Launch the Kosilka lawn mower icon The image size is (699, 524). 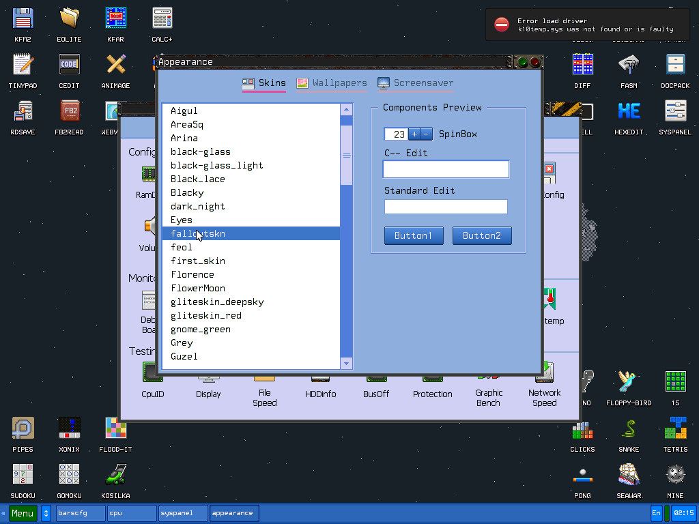(x=115, y=475)
